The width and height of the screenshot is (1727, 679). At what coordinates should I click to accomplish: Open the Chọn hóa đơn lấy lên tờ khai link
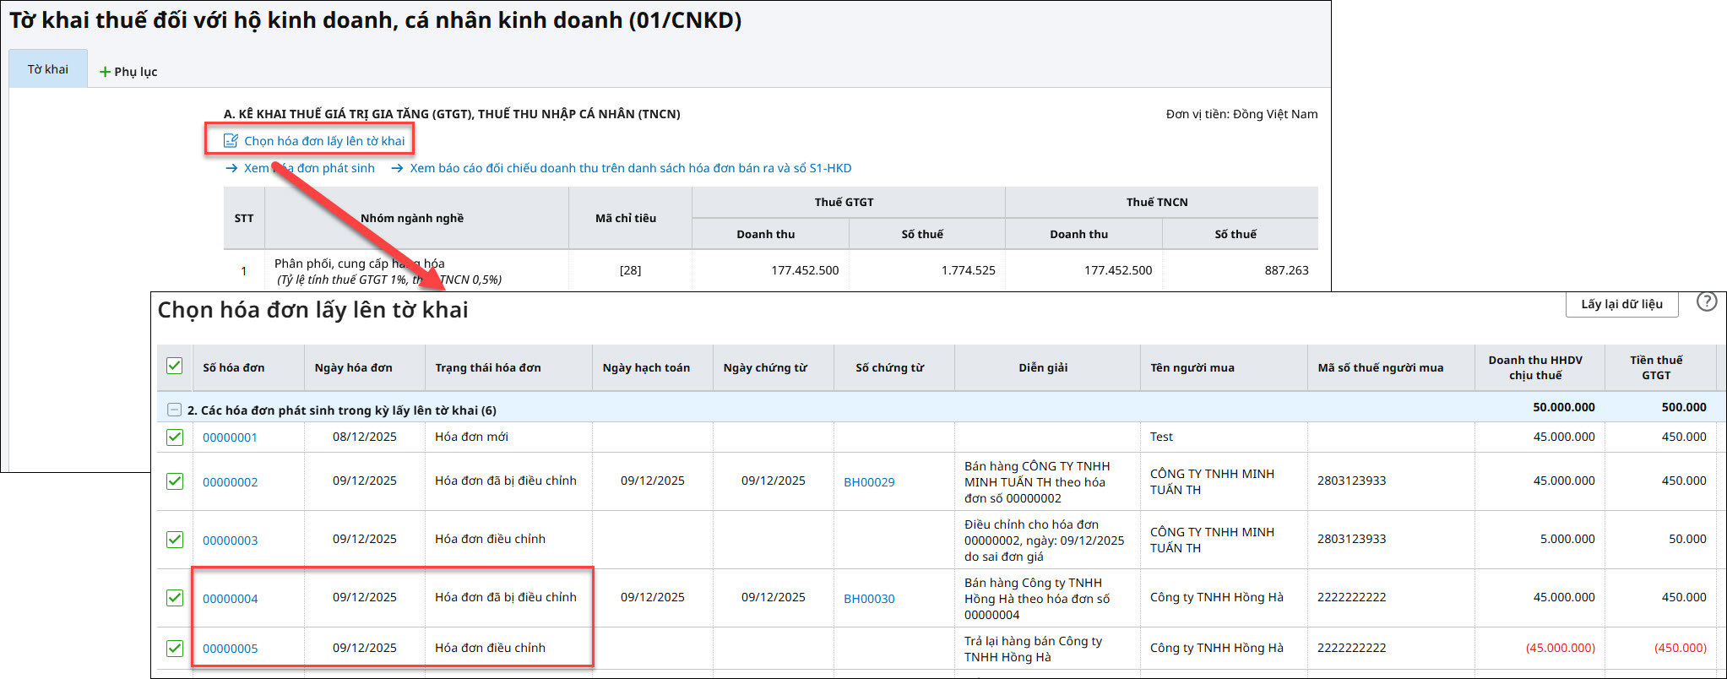[324, 141]
